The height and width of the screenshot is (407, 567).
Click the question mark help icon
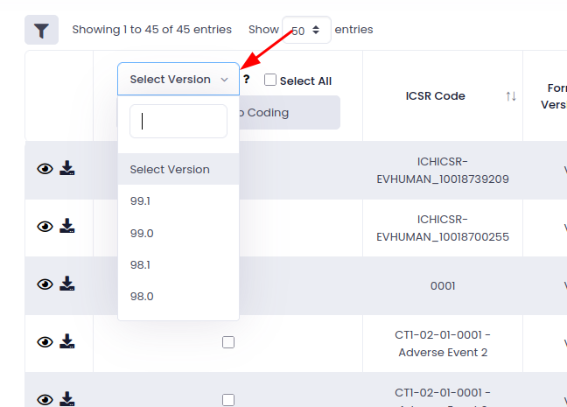click(x=247, y=80)
